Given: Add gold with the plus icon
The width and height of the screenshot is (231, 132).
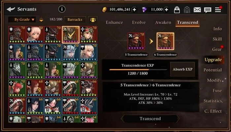Looking at the screenshot, I should click(x=134, y=10).
